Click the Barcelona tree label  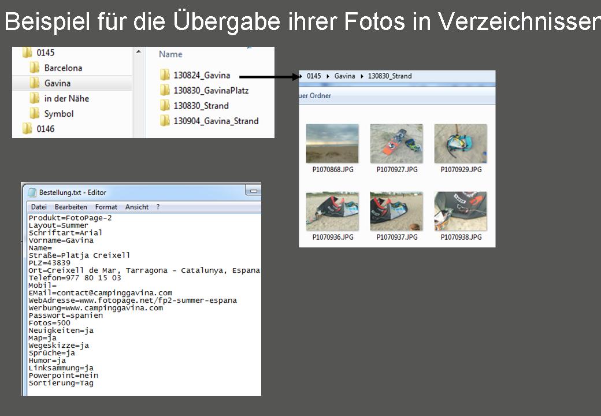point(63,68)
